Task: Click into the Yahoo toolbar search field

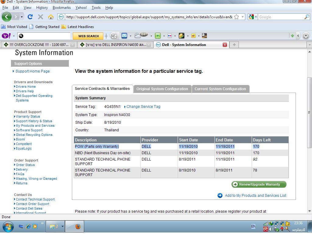Action: coord(46,36)
